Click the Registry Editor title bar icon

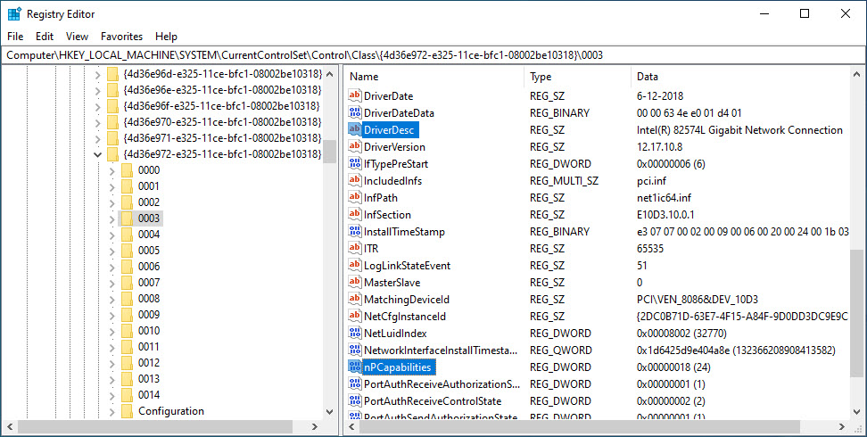[14, 14]
